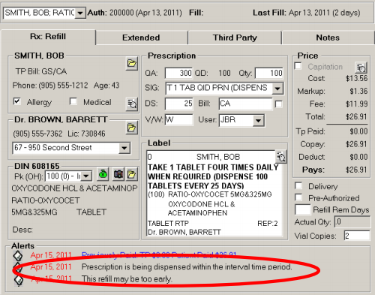Click the Vial Copies field showing 2

pyautogui.click(x=356, y=236)
